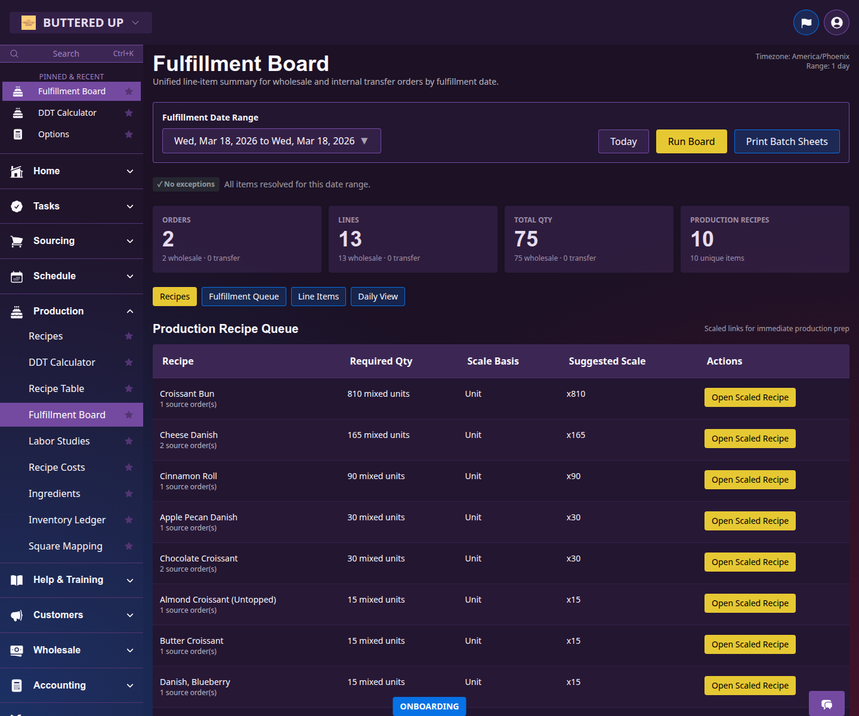This screenshot has height=716, width=859.
Task: Click the sidebar search field
Action: 66,53
